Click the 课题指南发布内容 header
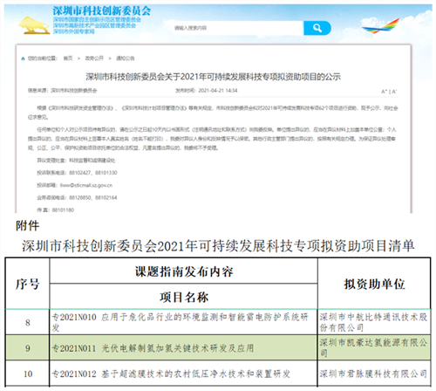Screen dimensions: 436x391 pos(184,271)
